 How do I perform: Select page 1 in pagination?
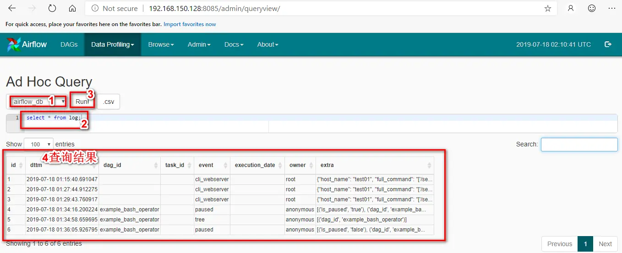(x=585, y=244)
